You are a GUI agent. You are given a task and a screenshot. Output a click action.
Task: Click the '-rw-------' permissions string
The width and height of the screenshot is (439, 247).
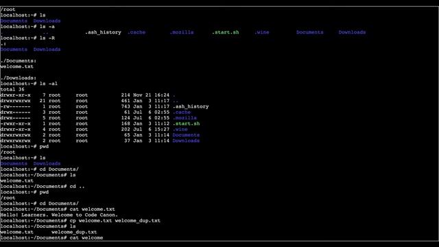pos(15,106)
